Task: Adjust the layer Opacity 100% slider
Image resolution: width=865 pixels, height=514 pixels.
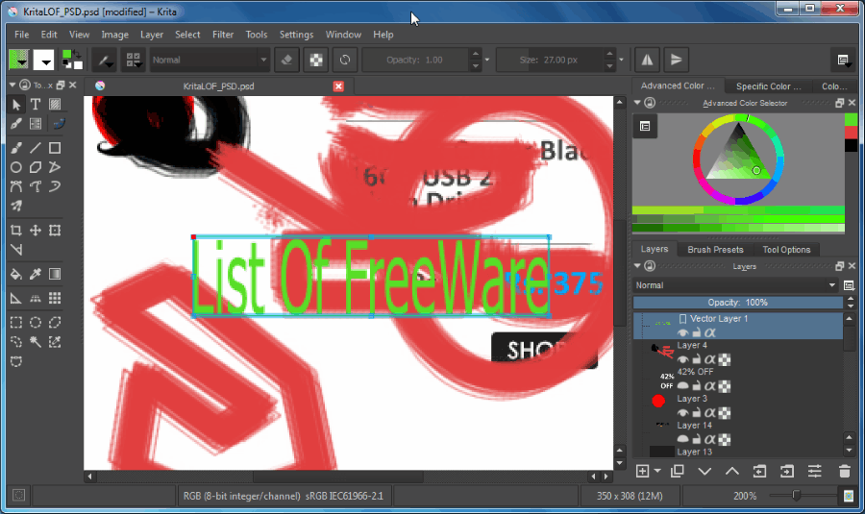Action: pos(738,303)
